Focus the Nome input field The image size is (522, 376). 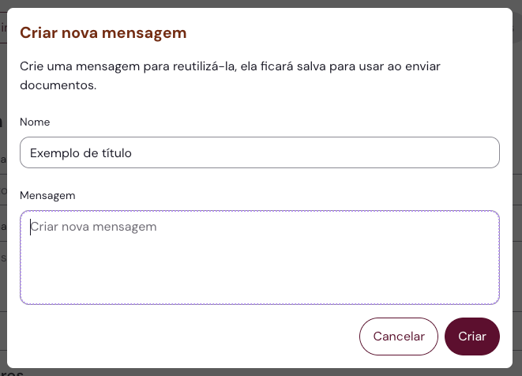click(x=259, y=152)
